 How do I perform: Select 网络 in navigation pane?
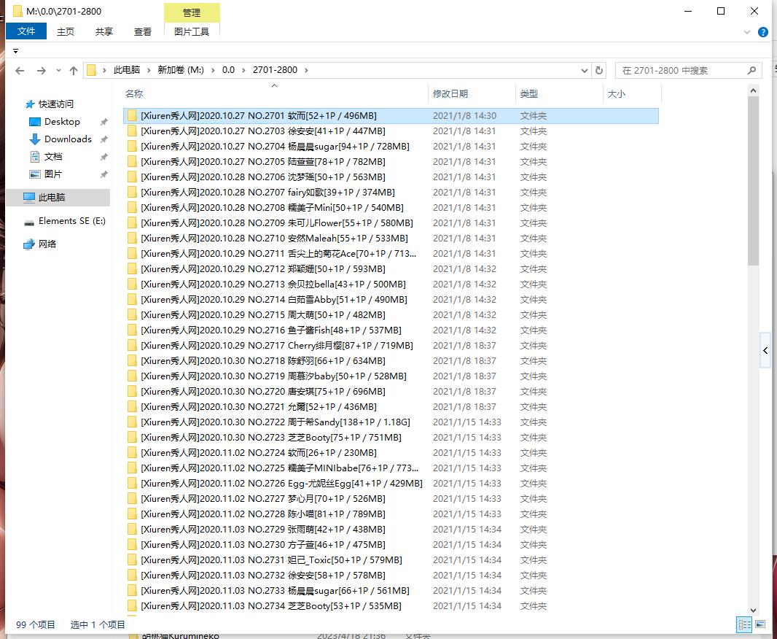coord(47,244)
